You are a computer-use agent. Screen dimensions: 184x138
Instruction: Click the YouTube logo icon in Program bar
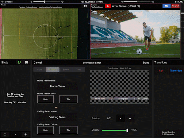[108, 6]
